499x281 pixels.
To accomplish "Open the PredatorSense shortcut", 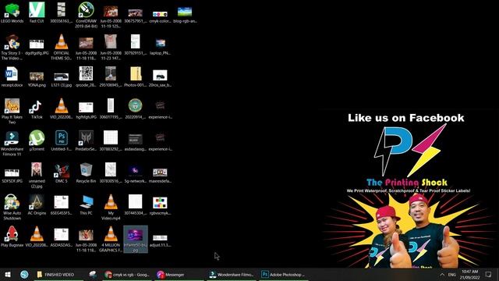I will 86,140.
